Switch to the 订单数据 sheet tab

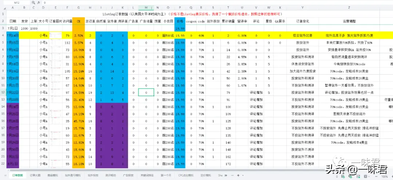point(17,175)
